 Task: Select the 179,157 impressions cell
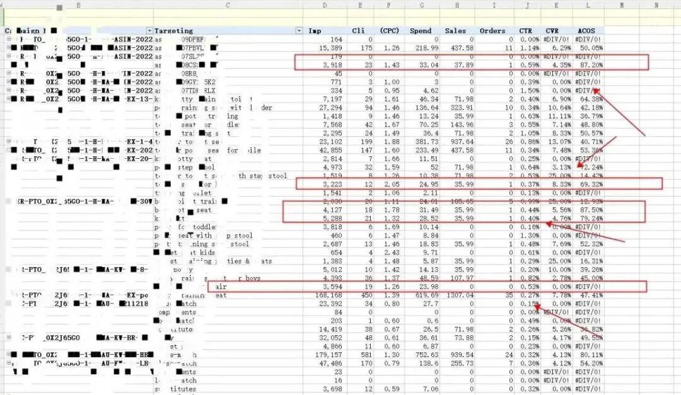point(329,355)
